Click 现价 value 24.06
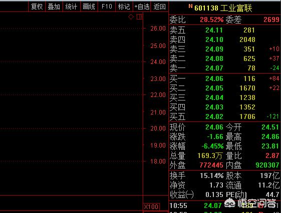The width and height of the screenshot is (281, 213). click(x=214, y=127)
